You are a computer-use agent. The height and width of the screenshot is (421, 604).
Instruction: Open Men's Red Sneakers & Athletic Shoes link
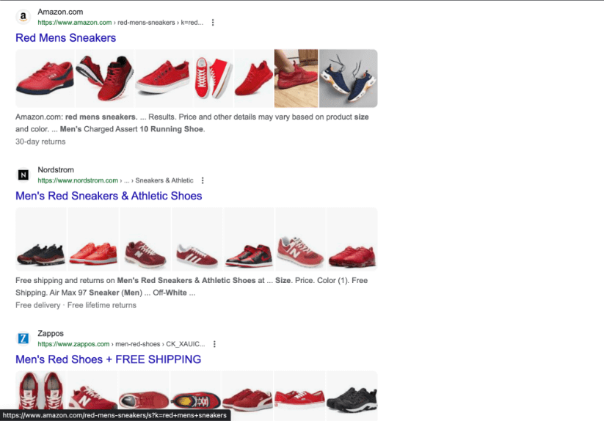pyautogui.click(x=109, y=196)
